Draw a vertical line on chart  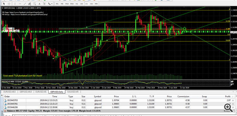[15, 4]
